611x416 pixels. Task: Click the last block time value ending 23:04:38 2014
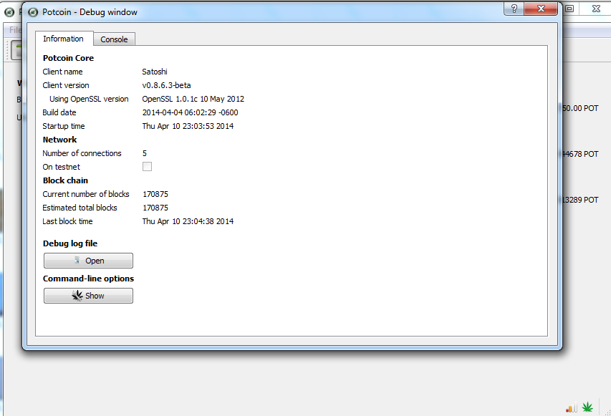(x=188, y=221)
